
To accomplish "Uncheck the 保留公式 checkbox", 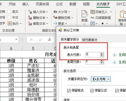I will click(x=92, y=91).
